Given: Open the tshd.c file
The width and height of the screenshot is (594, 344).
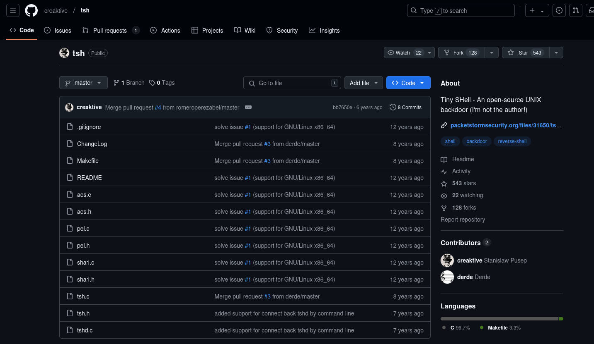Looking at the screenshot, I should 85,330.
